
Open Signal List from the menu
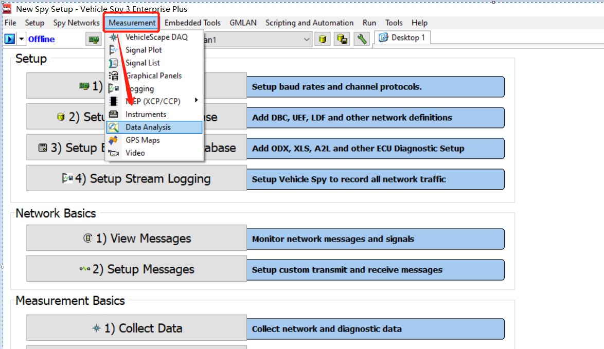pyautogui.click(x=143, y=63)
